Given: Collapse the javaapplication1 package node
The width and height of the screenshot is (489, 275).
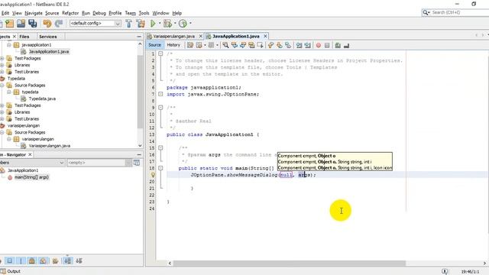Looking at the screenshot, I should pos(9,45).
